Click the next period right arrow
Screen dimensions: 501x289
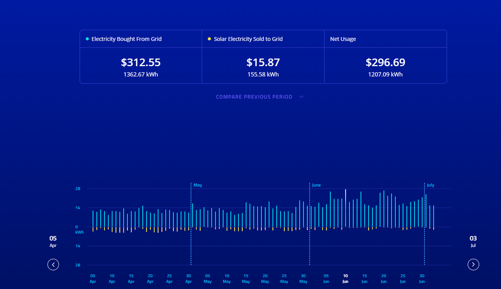(473, 264)
